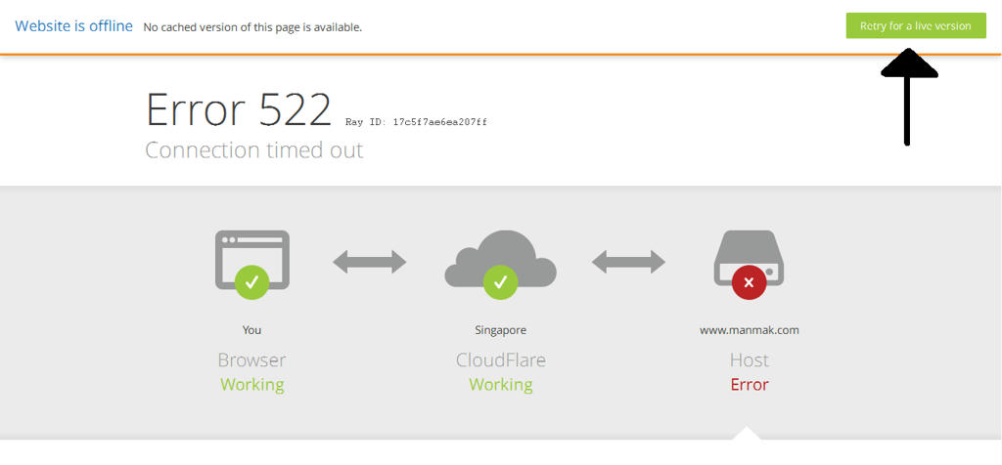
Task: Click the green checkmark on cloud icon
Action: [x=500, y=281]
